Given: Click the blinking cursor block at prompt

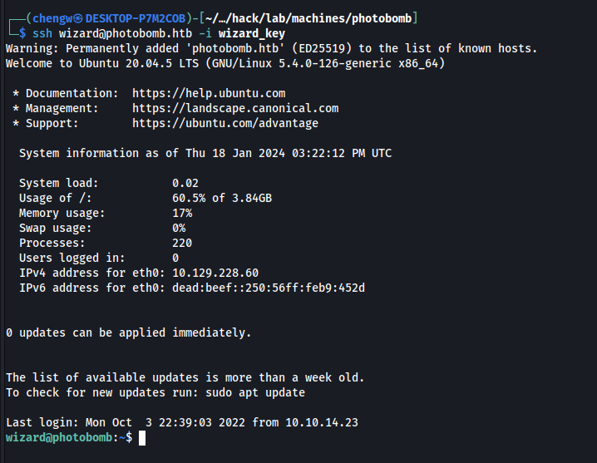Looking at the screenshot, I should click(x=142, y=438).
